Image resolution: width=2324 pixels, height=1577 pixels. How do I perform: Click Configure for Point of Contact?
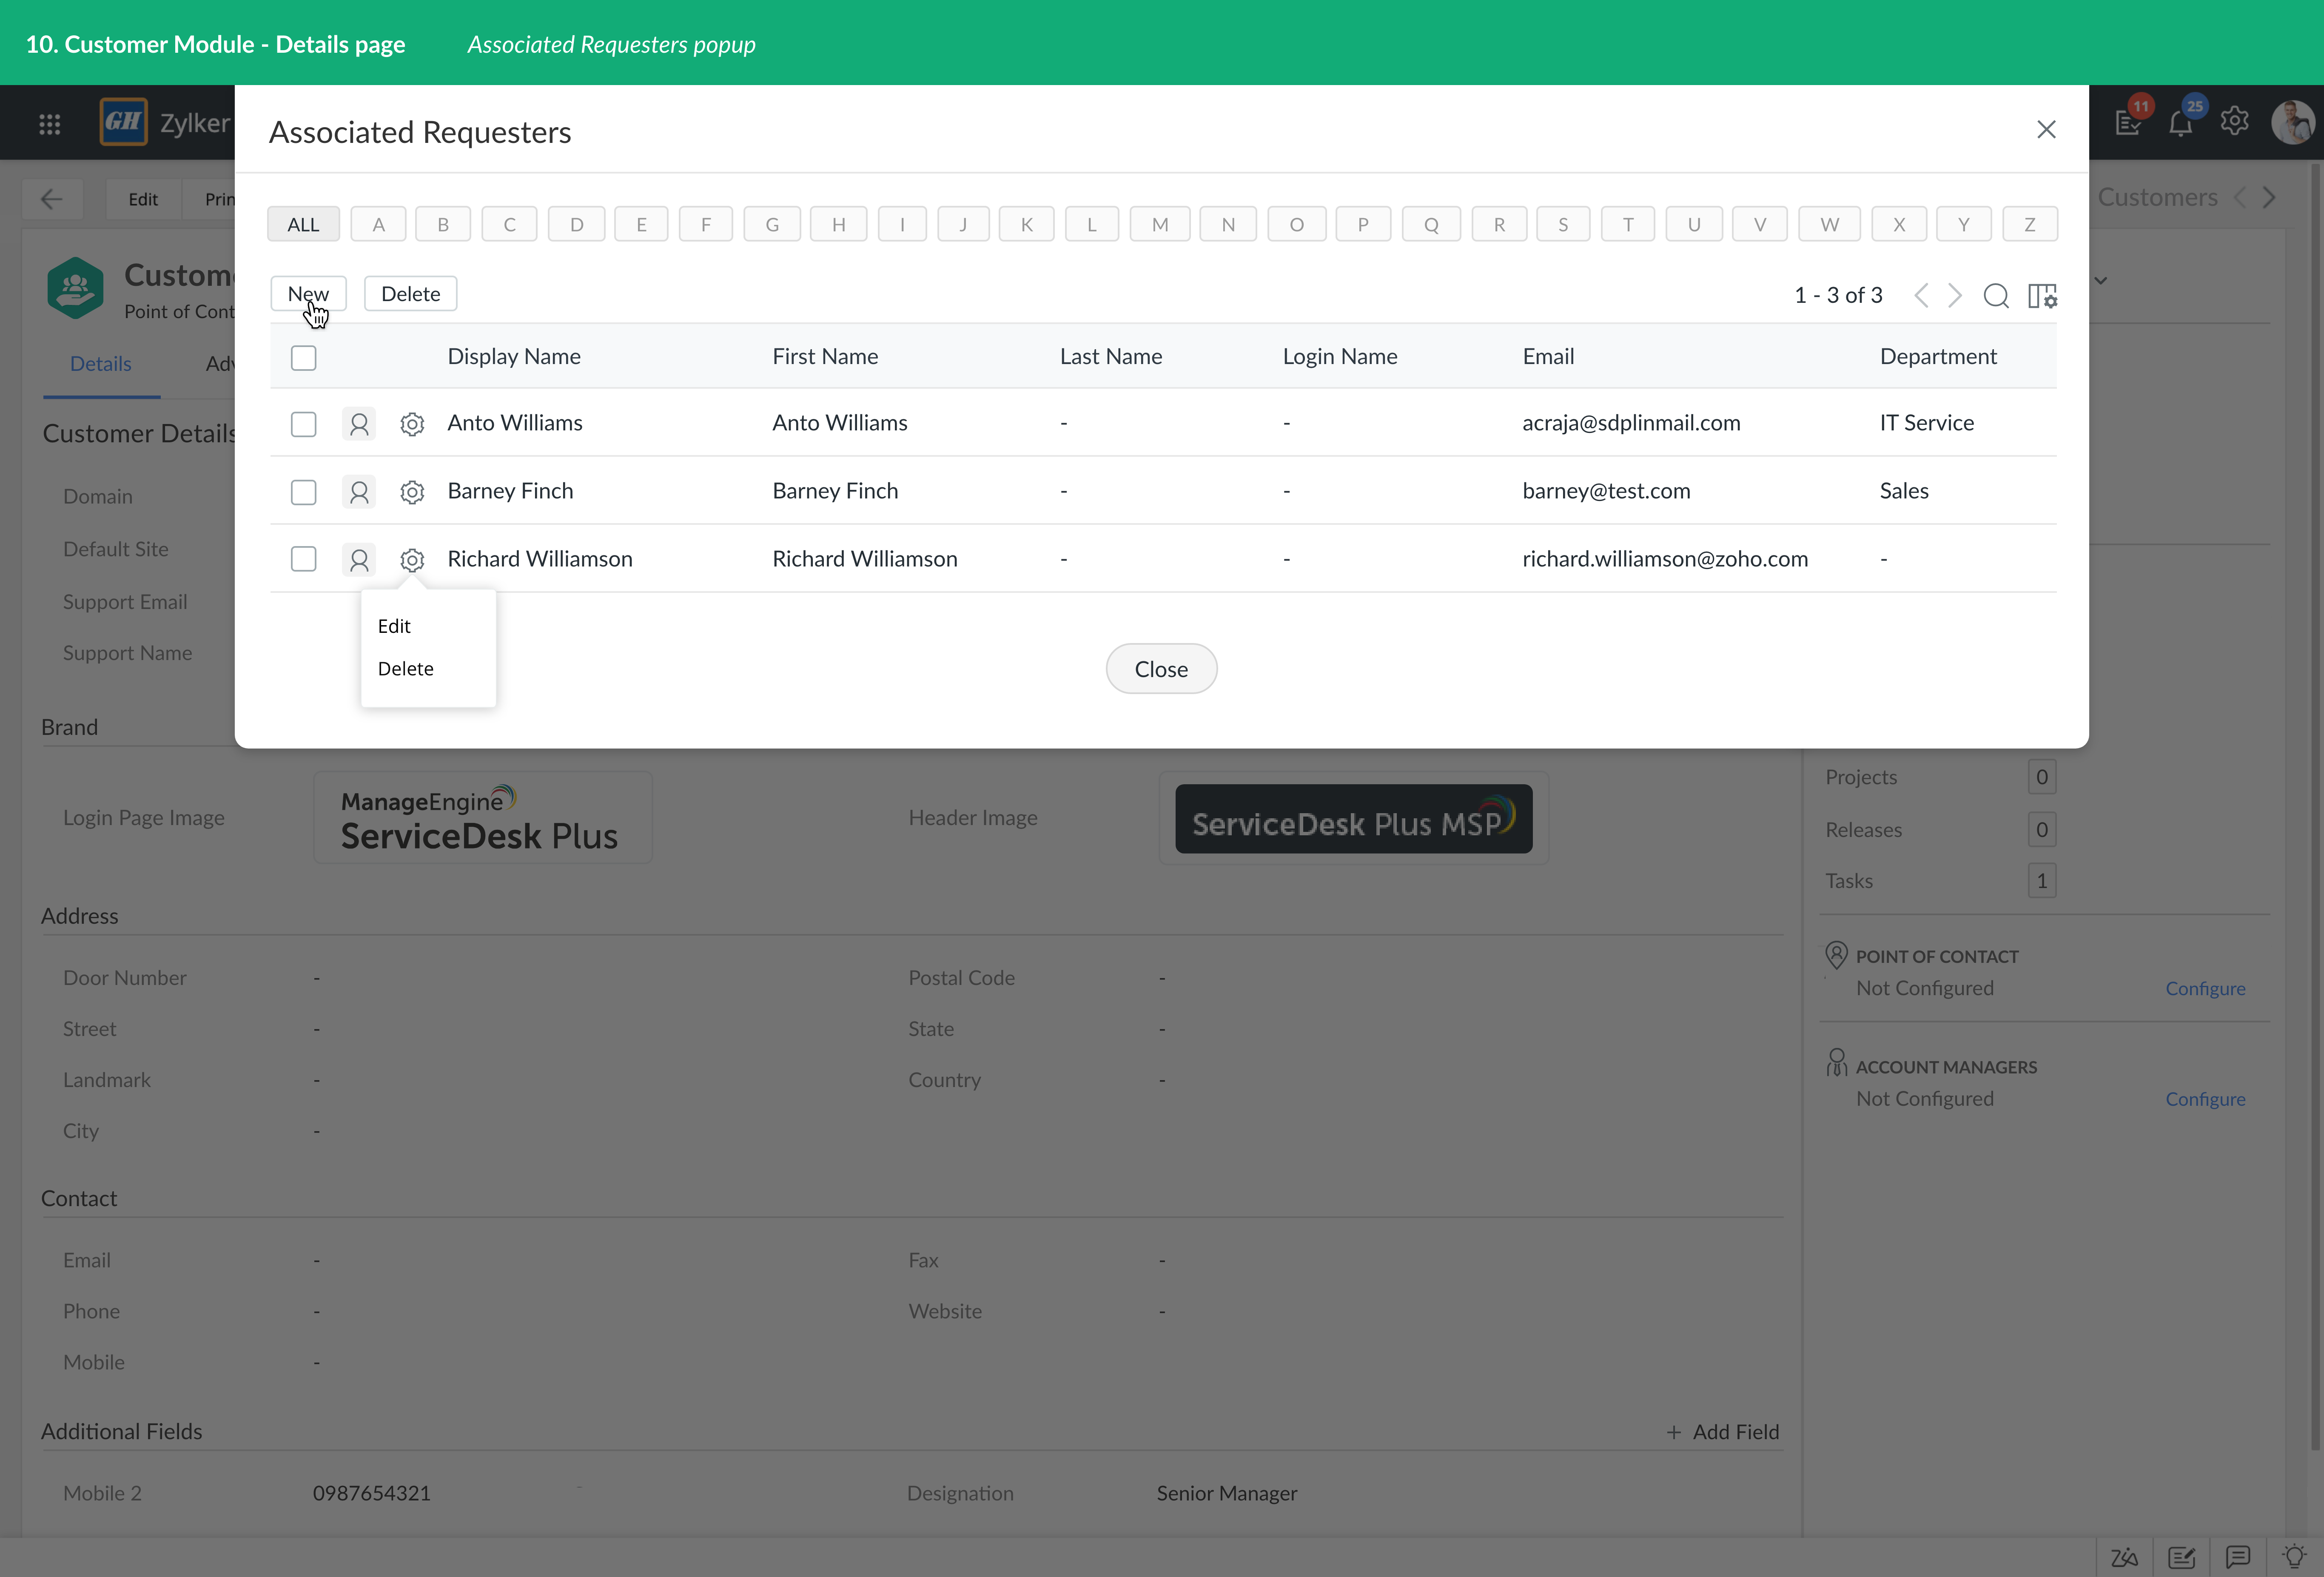[x=2205, y=988]
